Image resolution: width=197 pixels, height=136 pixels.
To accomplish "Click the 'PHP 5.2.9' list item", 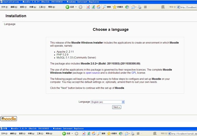I will [x=63, y=55].
